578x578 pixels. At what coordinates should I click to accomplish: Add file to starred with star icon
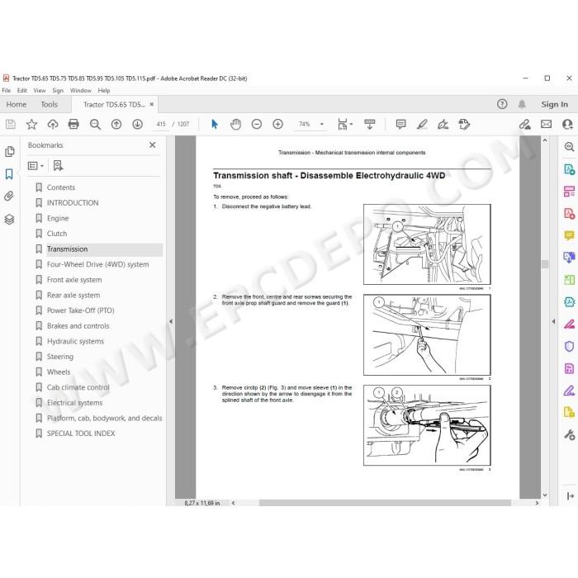pos(31,124)
